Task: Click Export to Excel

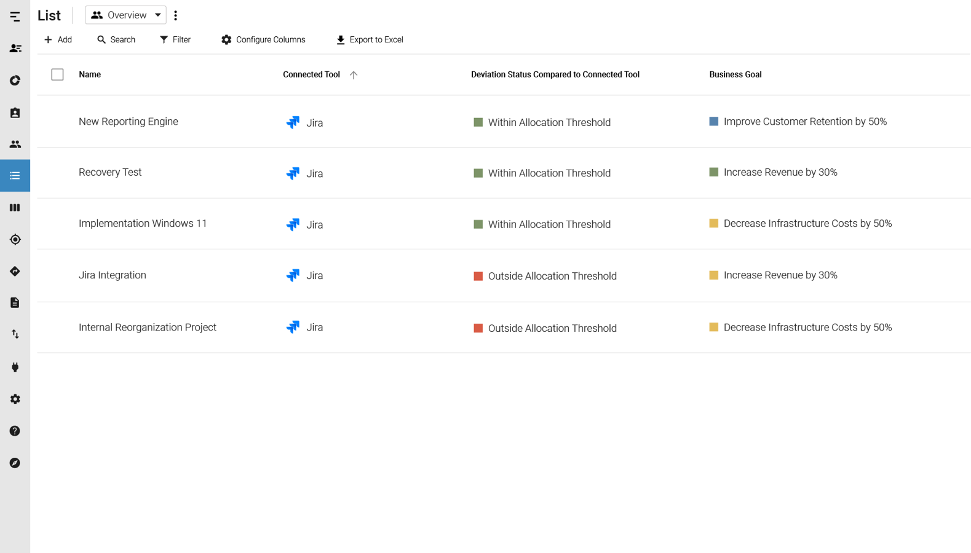Action: click(370, 40)
